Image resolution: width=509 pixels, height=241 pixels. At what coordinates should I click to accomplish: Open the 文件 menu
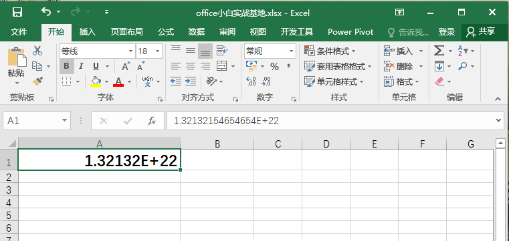tap(19, 32)
